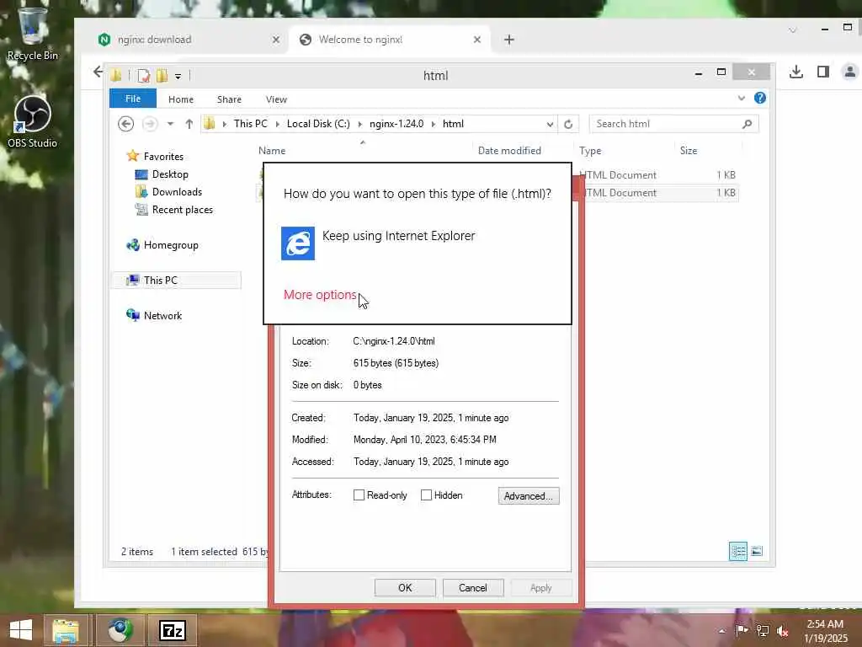Open the View ribbon tab
The height and width of the screenshot is (647, 862).
pos(276,99)
